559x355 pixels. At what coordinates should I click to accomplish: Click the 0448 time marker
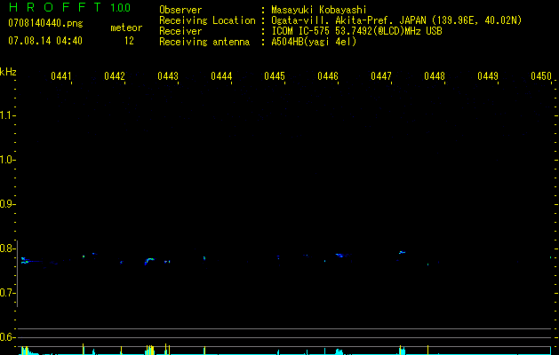[435, 76]
